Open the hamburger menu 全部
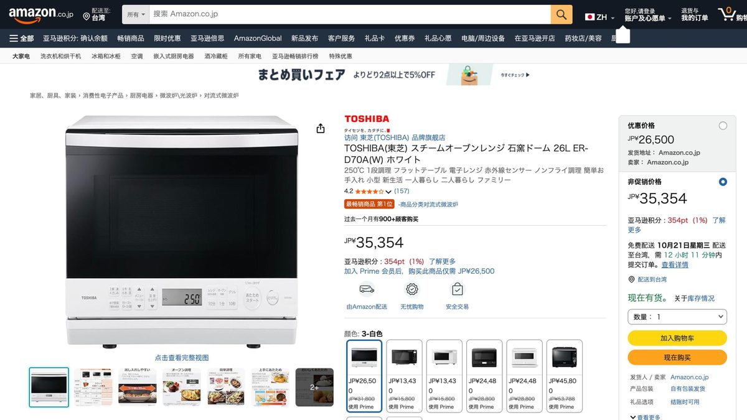 coord(22,38)
